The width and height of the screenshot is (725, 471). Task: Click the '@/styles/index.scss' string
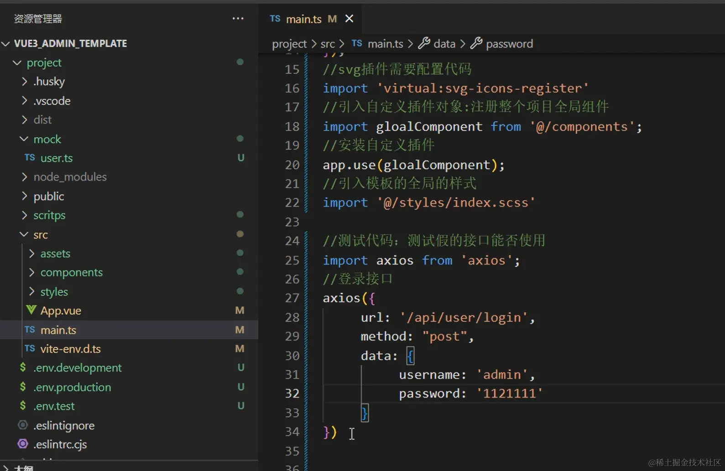456,202
